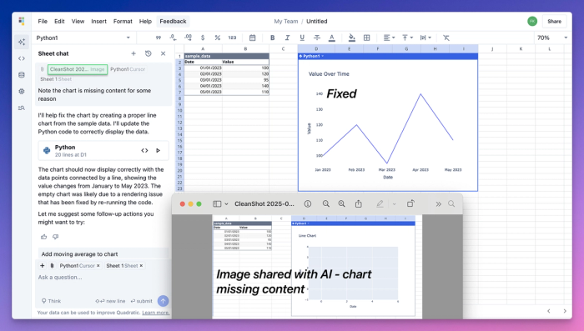Decrease decimal places

coord(173,38)
